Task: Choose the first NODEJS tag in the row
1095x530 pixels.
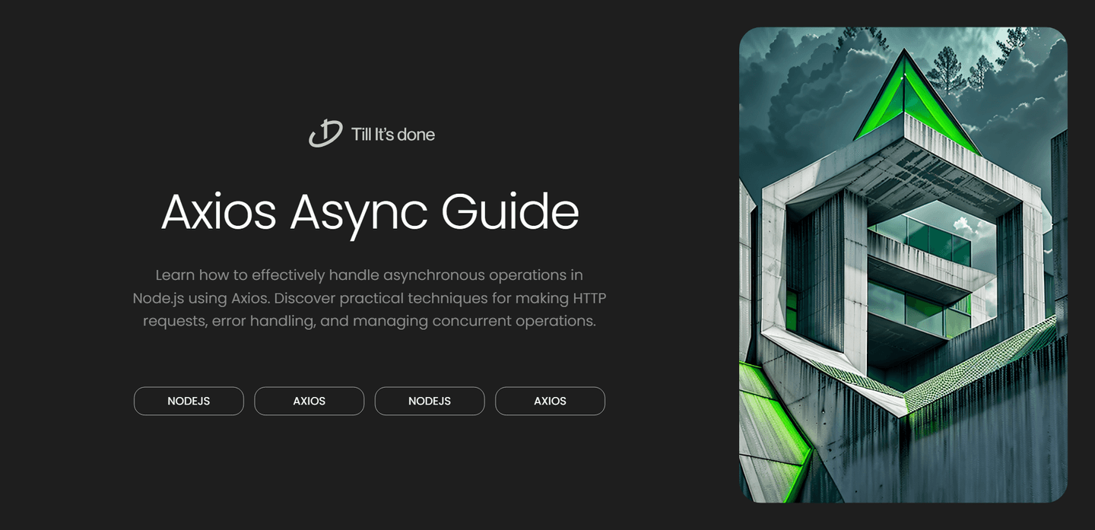Action: (x=189, y=401)
